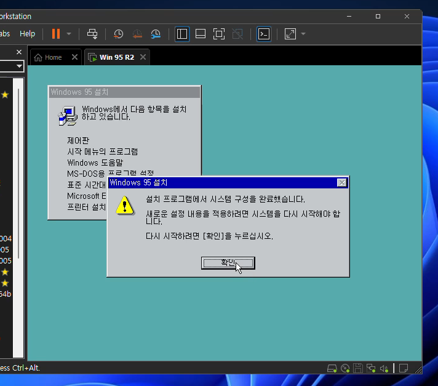The width and height of the screenshot is (438, 386).
Task: Close the Home tab
Action: 74,57
